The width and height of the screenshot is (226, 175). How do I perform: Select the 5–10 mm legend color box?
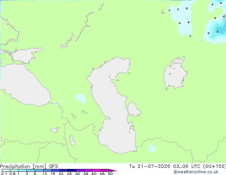coord(39,170)
